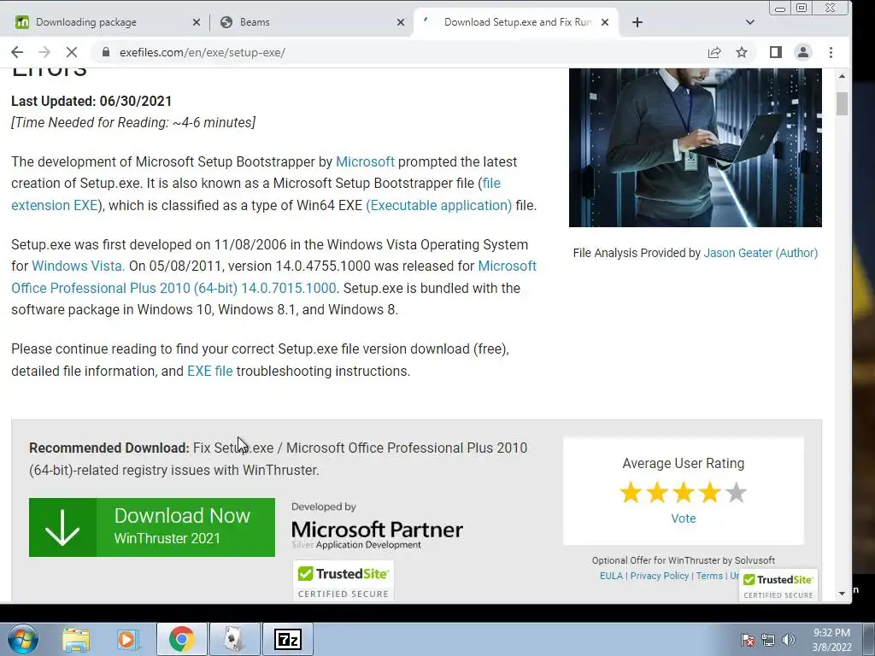This screenshot has height=656, width=875.
Task: Open Action Center flag in tray
Action: 748,640
